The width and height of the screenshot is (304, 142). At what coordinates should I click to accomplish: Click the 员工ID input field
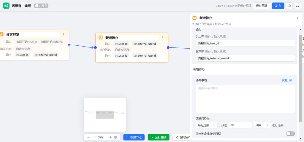pos(245,43)
